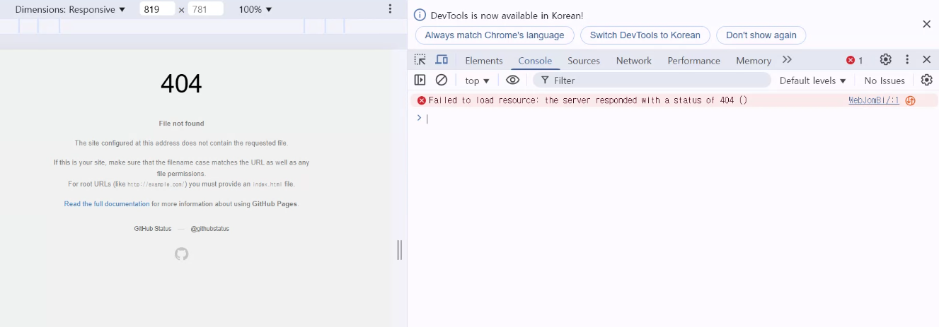The width and height of the screenshot is (939, 327).
Task: Open the Memory tab
Action: tap(754, 61)
